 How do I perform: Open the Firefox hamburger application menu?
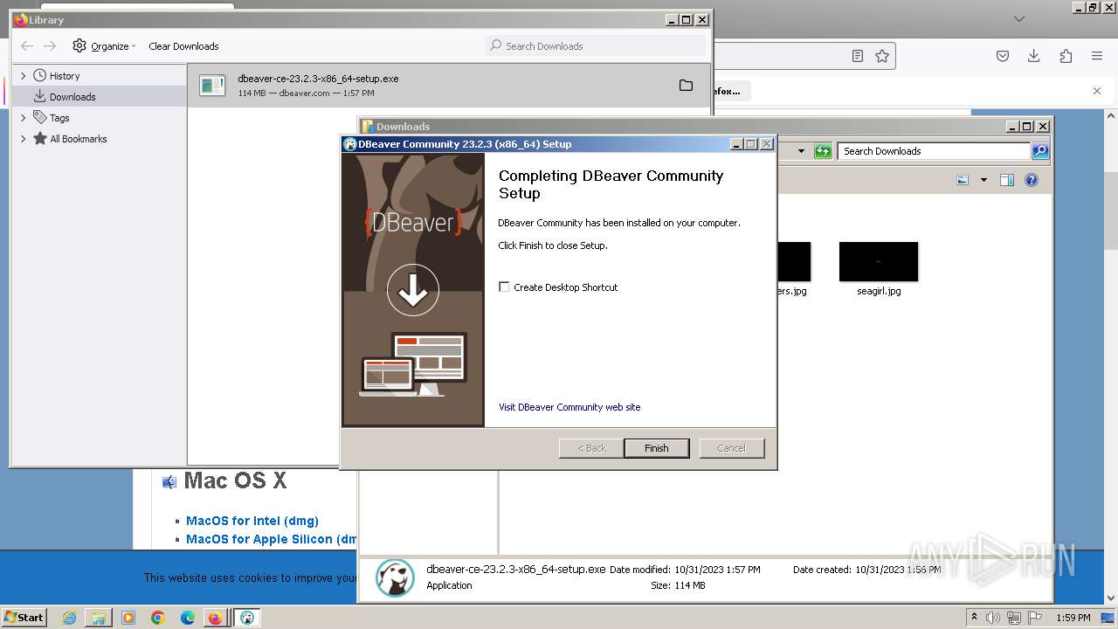(1097, 56)
